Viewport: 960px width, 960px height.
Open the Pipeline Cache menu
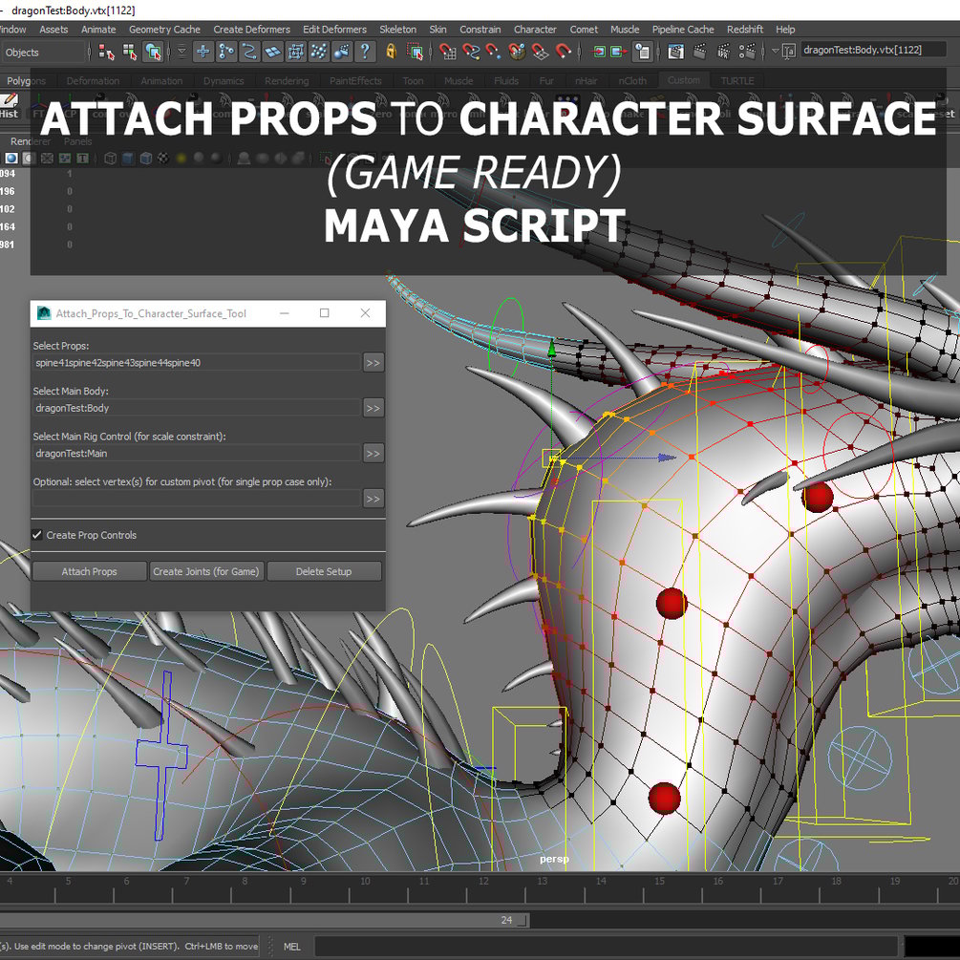(683, 30)
